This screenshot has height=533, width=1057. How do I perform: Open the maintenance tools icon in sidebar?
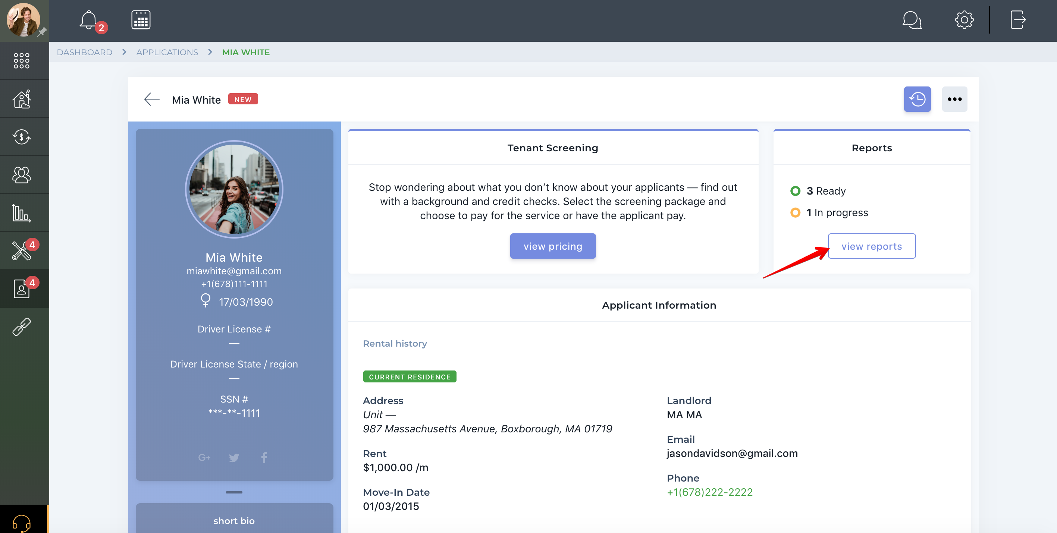tap(22, 250)
